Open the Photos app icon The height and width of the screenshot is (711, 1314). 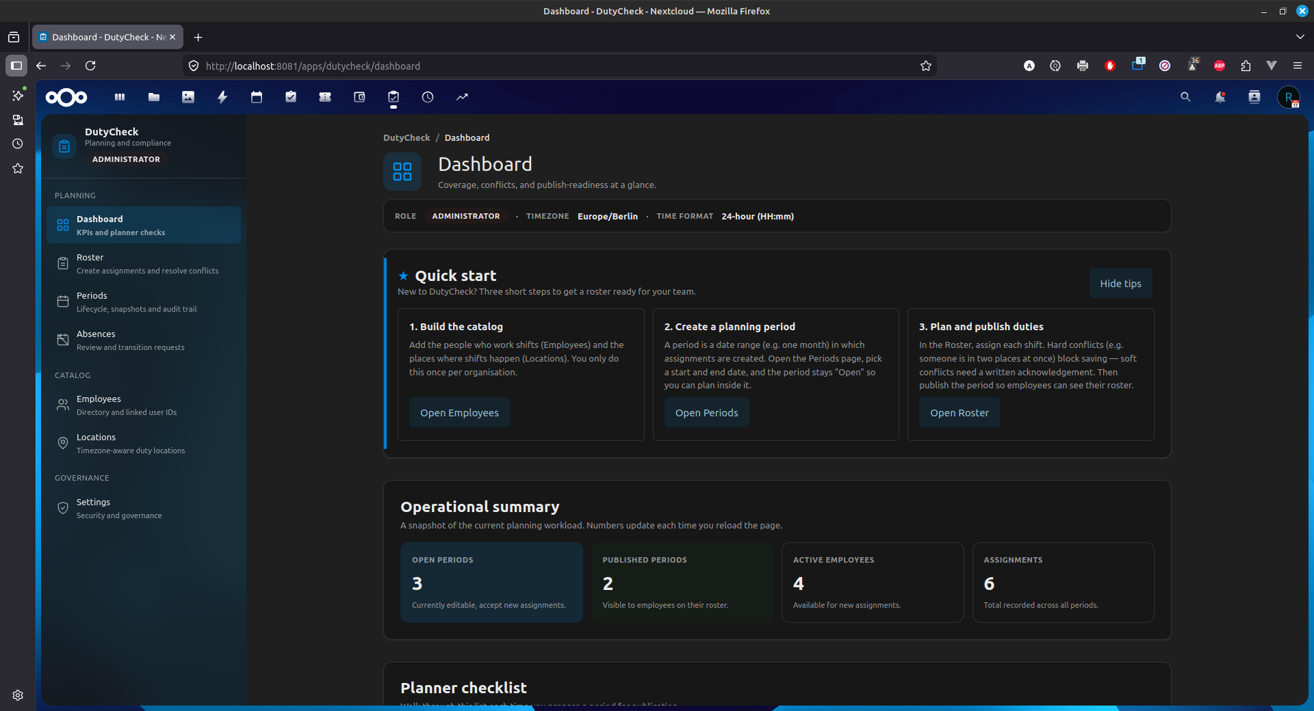pos(188,97)
